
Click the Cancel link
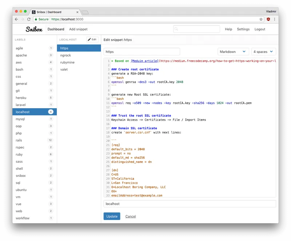click(131, 216)
